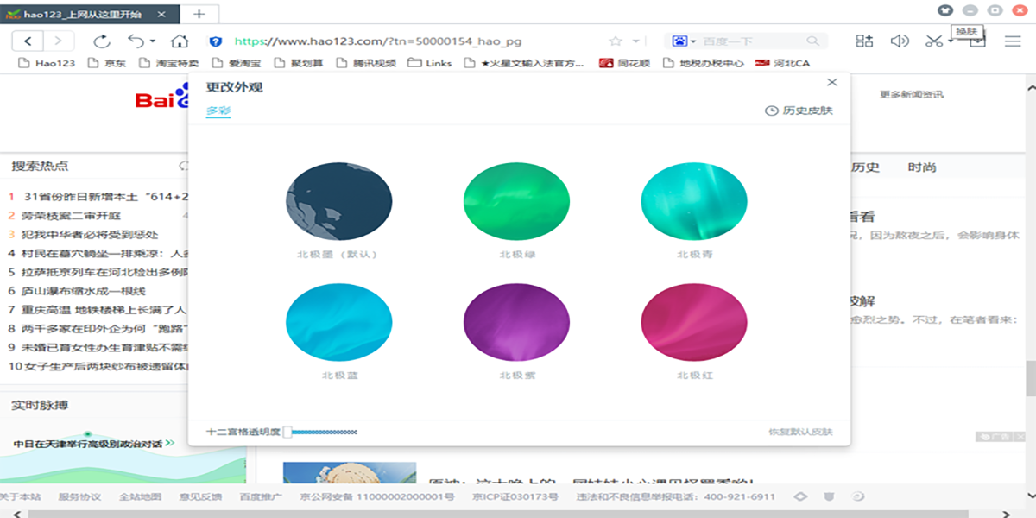Close the hao123 tab
The image size is (1036, 518).
(x=161, y=14)
